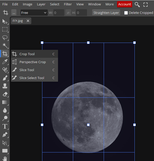The width and height of the screenshot is (154, 161).
Task: Open the search magnifier icon
Action: pos(137,5)
